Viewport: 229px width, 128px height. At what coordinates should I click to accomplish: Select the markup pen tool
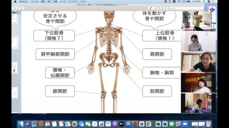[x=151, y=8]
